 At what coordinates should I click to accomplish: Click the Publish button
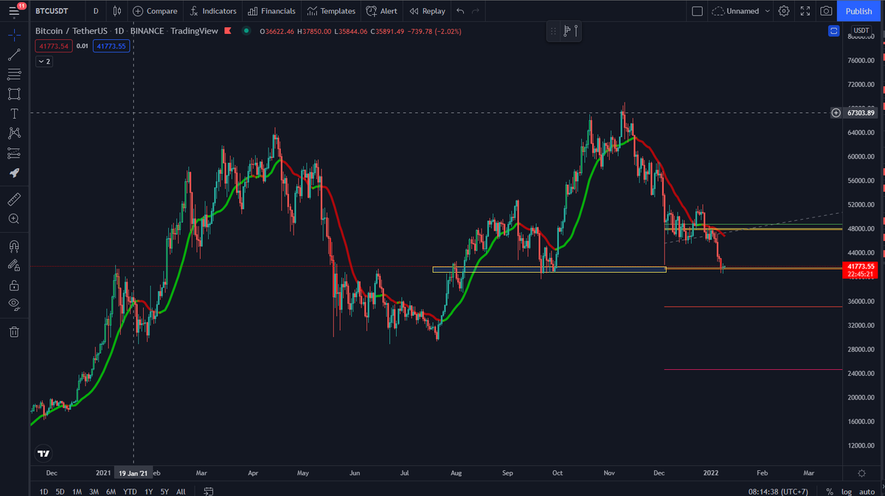(858, 11)
